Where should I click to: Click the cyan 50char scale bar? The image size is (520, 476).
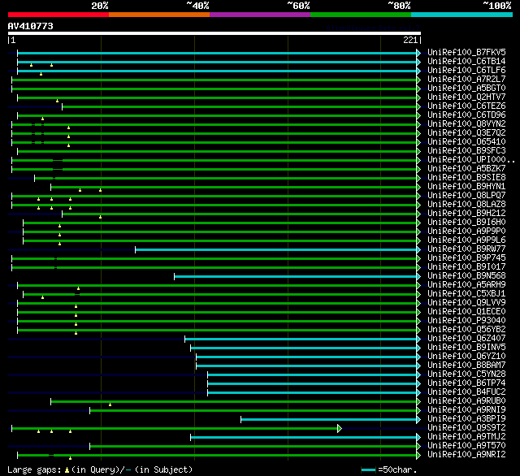pos(368,470)
